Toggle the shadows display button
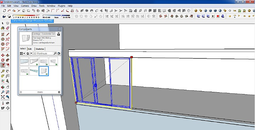 click(4, 16)
